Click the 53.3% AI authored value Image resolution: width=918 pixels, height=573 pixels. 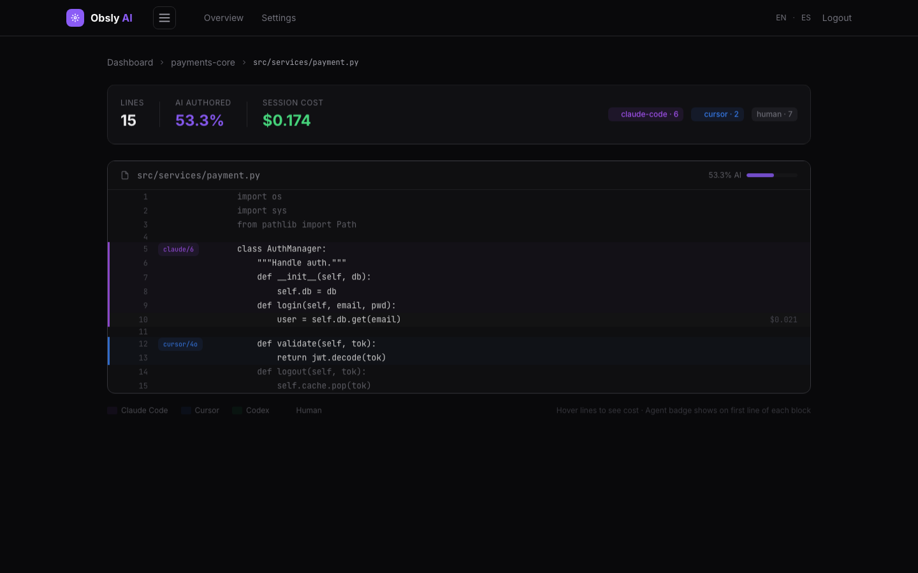(x=200, y=120)
